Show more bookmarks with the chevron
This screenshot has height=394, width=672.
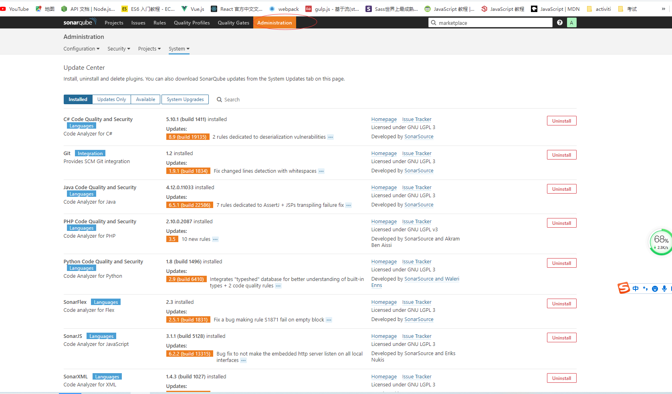(x=664, y=9)
